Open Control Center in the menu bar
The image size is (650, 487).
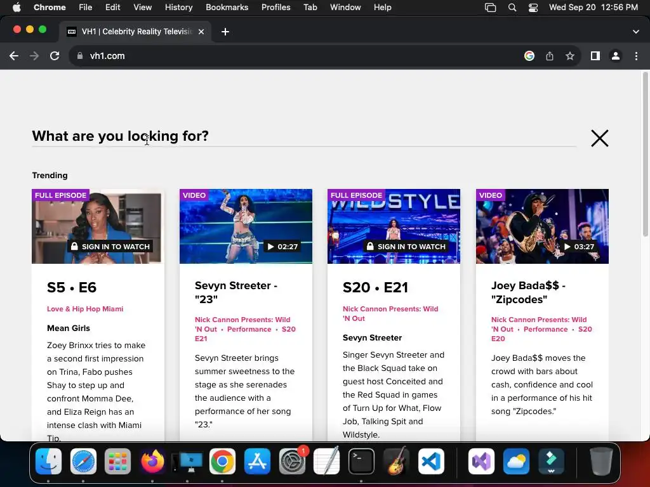click(533, 8)
